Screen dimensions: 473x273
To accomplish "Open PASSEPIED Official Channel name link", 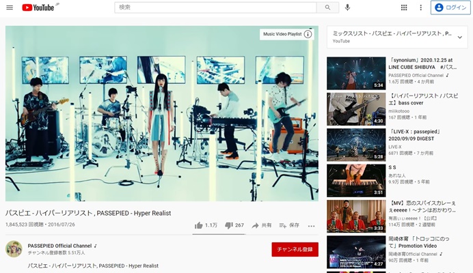I will [x=59, y=246].
